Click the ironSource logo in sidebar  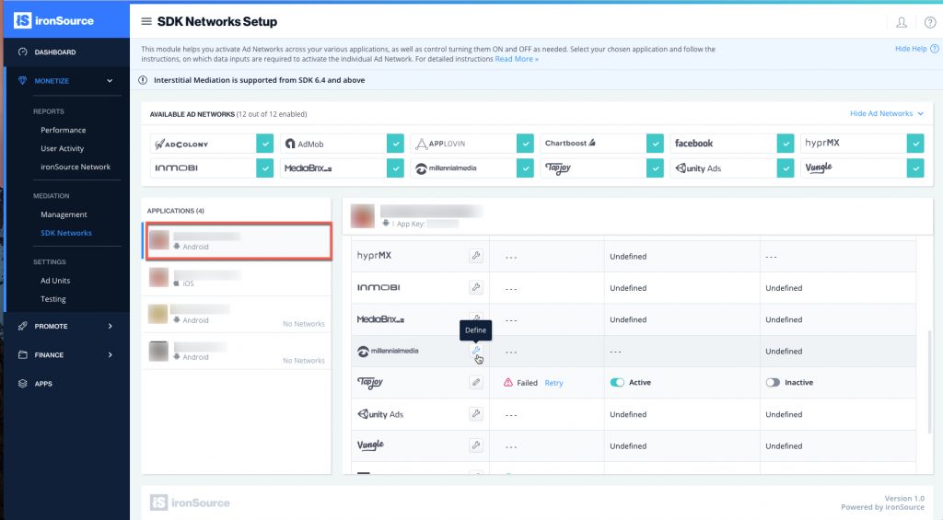54,20
